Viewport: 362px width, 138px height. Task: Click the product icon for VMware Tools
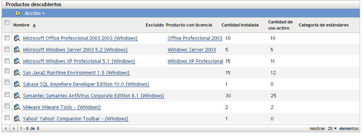(x=17, y=107)
